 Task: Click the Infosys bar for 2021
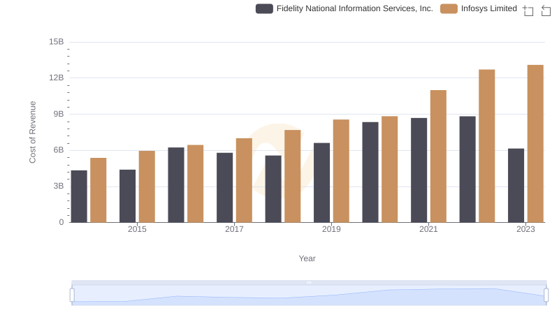438,156
